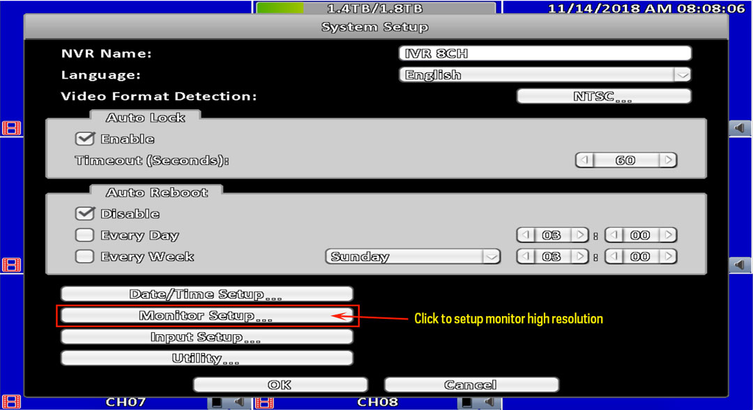Viewport: 753px width, 410px height.
Task: Click the CH08 speaker audio icon
Action: tap(489, 402)
